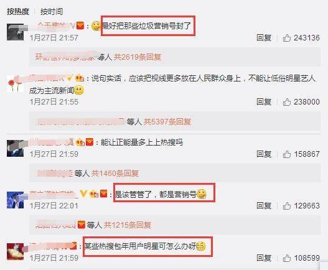Expand 共5397条回复 replies
Image resolution: width=328 pixels, height=270 pixels.
[167, 121]
